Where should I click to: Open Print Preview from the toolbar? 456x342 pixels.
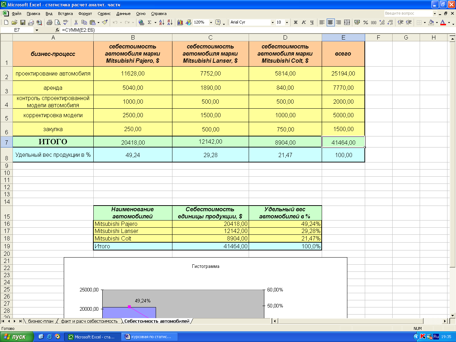coord(57,22)
